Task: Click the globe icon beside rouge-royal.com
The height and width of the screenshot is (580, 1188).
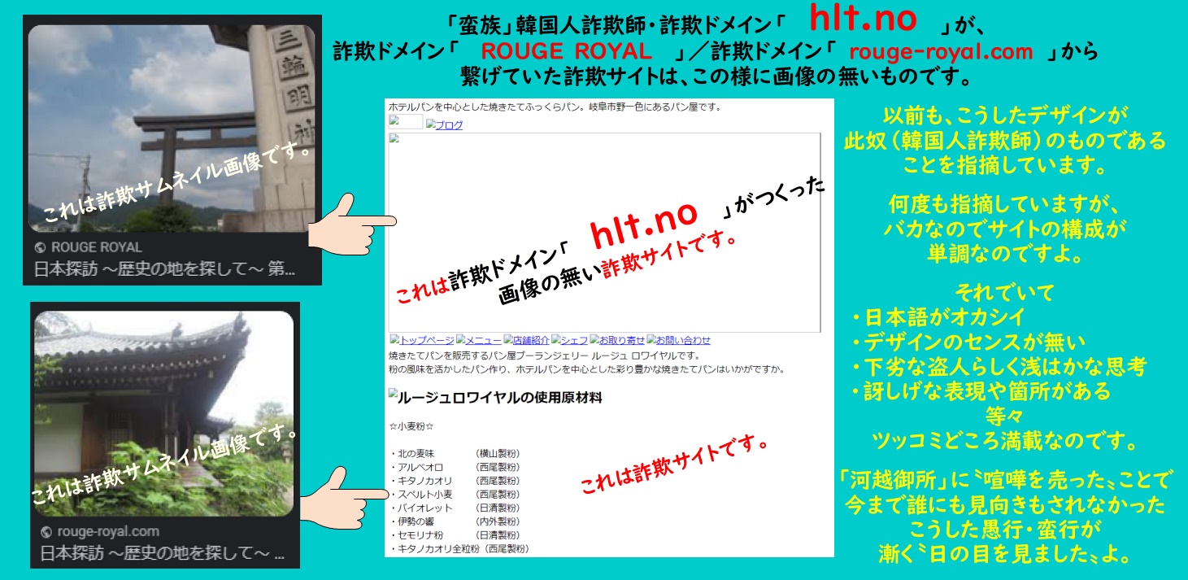Action: [46, 532]
